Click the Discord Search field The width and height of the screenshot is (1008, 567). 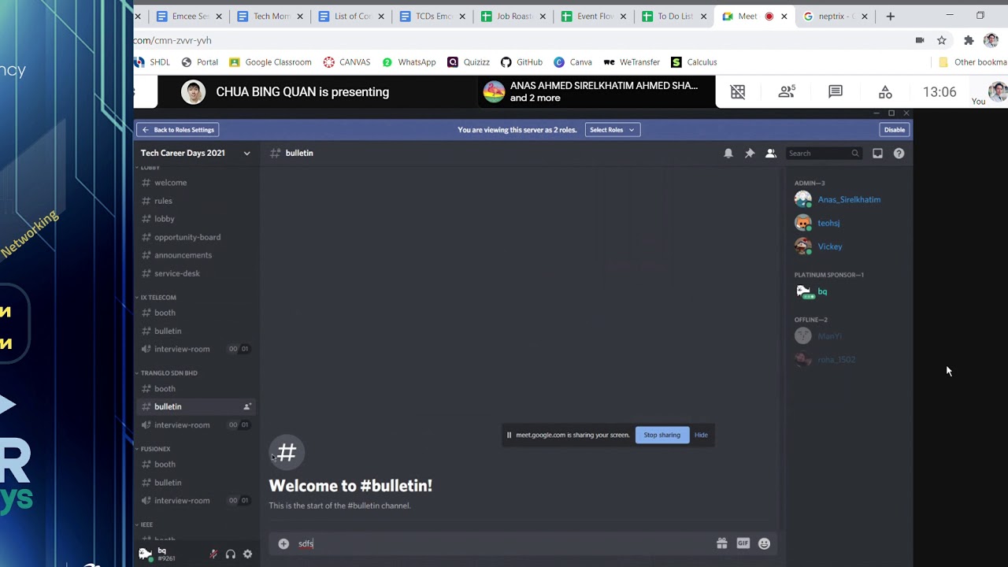(x=824, y=154)
